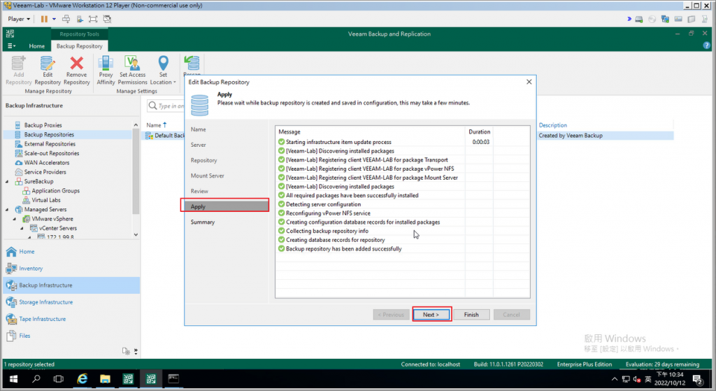
Task: Select the Apply wizard step
Action: [x=225, y=206]
